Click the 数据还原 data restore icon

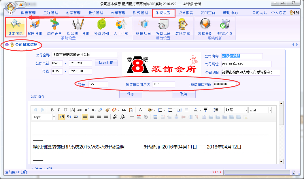pos(224,27)
